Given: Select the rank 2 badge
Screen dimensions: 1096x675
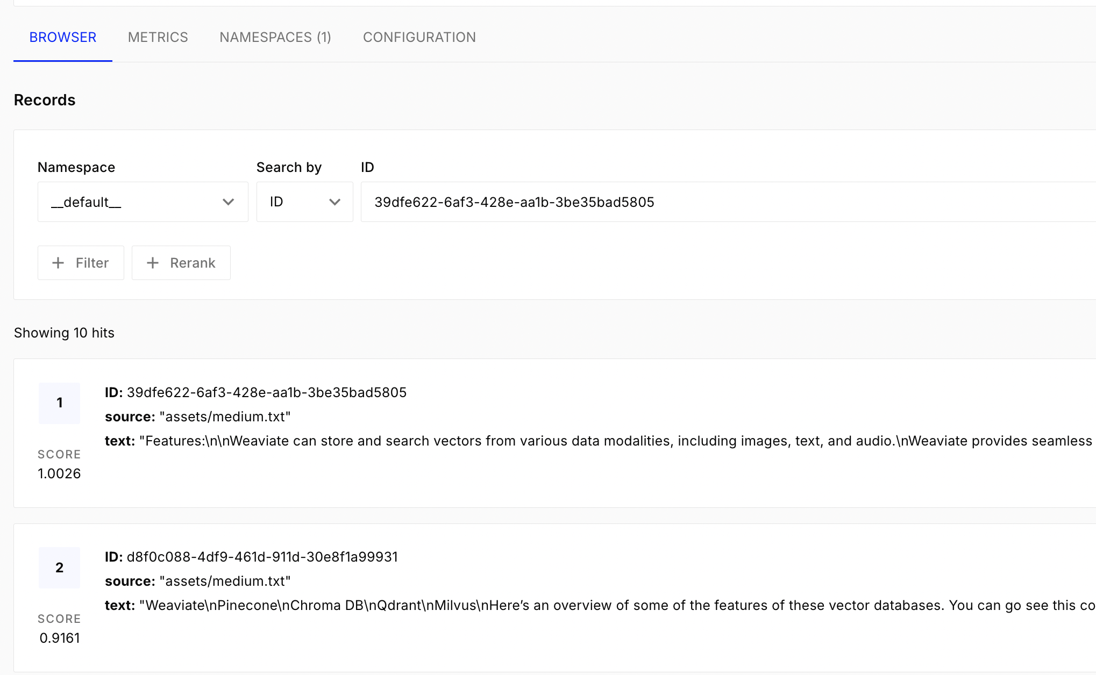Looking at the screenshot, I should click(x=59, y=568).
